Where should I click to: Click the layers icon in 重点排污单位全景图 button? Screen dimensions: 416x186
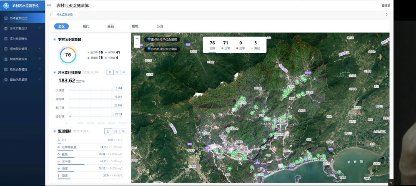click(149, 39)
